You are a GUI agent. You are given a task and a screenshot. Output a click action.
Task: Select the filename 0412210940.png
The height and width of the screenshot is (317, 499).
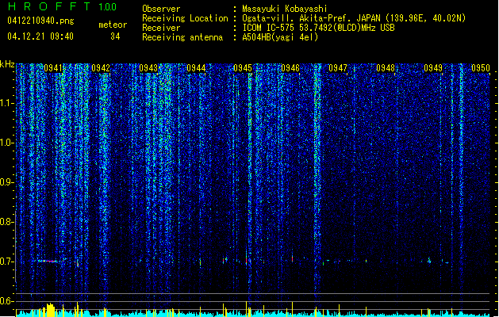tap(40, 21)
